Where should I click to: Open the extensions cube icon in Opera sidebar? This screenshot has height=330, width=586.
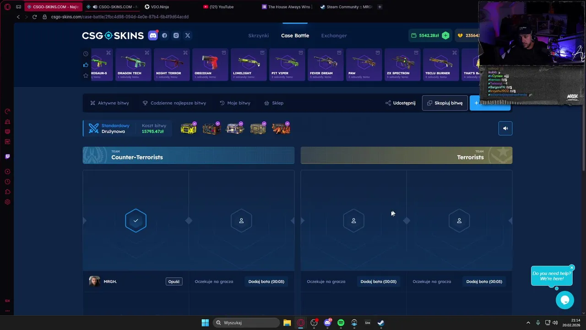point(7,192)
